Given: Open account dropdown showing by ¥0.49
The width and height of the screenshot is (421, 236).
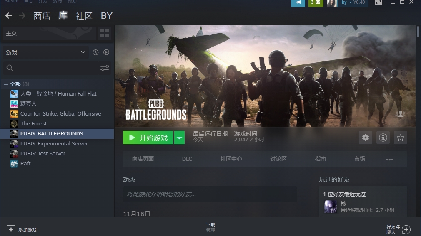Looking at the screenshot, I should pos(353,2).
